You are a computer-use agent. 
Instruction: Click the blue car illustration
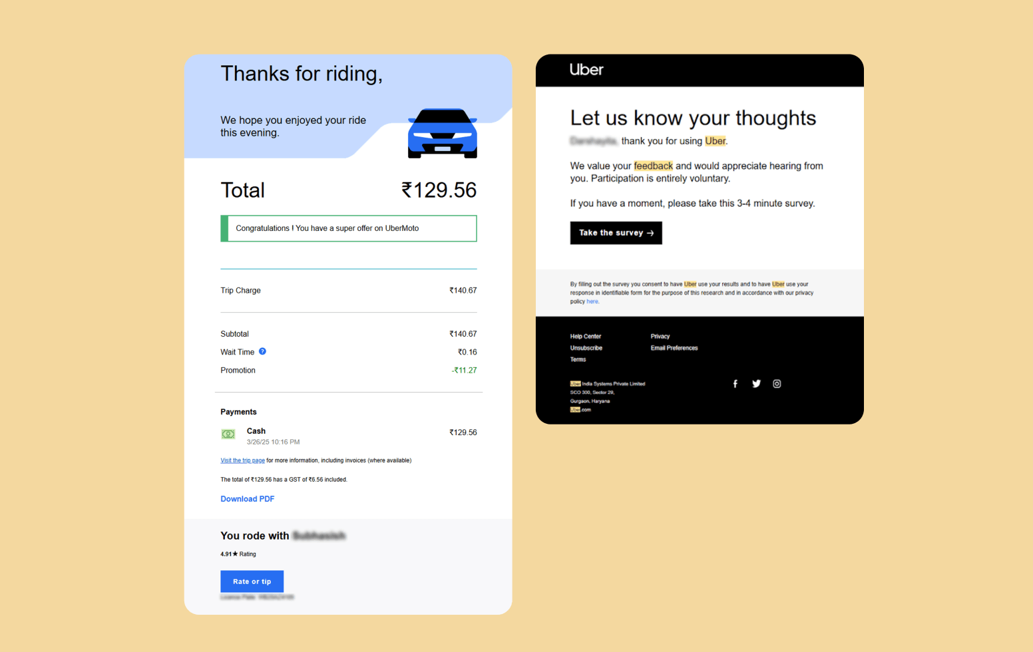(443, 133)
